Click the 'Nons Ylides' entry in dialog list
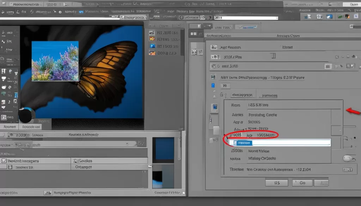The width and height of the screenshot is (361, 206). 259,151
